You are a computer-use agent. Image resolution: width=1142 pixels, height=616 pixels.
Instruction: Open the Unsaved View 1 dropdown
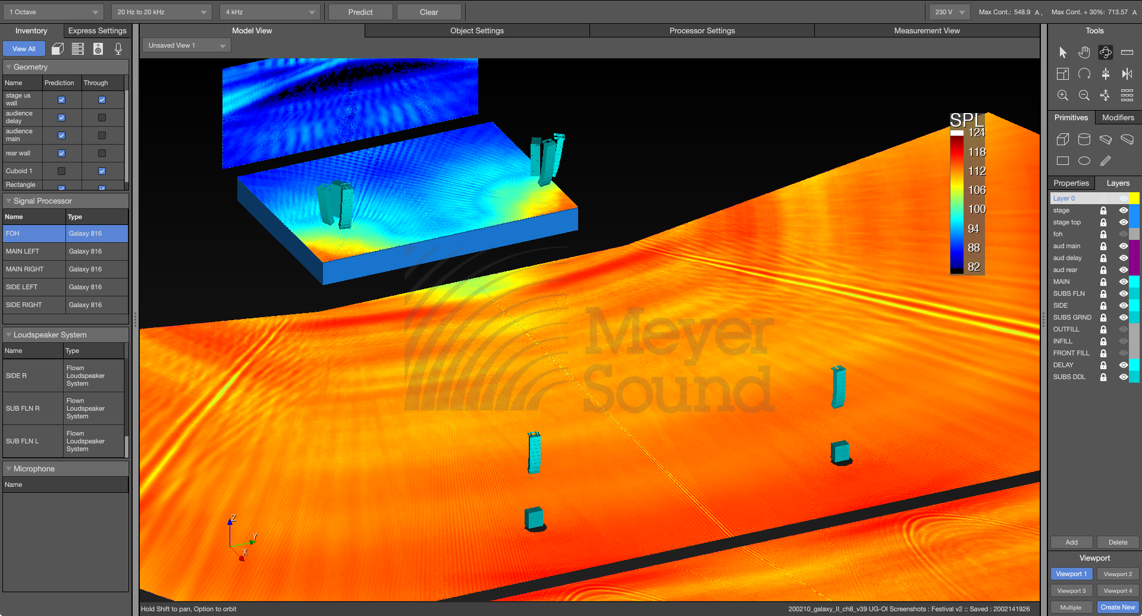click(186, 45)
